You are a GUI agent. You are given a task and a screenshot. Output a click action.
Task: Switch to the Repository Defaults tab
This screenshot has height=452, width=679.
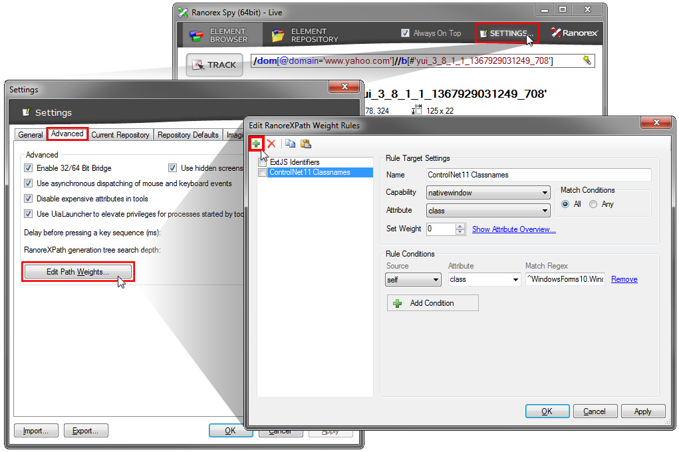tap(188, 135)
